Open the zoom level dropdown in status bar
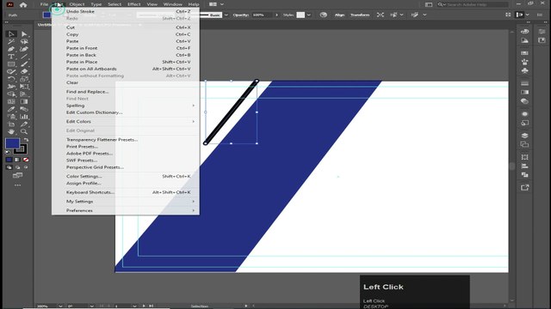The width and height of the screenshot is (551, 309). (60, 306)
